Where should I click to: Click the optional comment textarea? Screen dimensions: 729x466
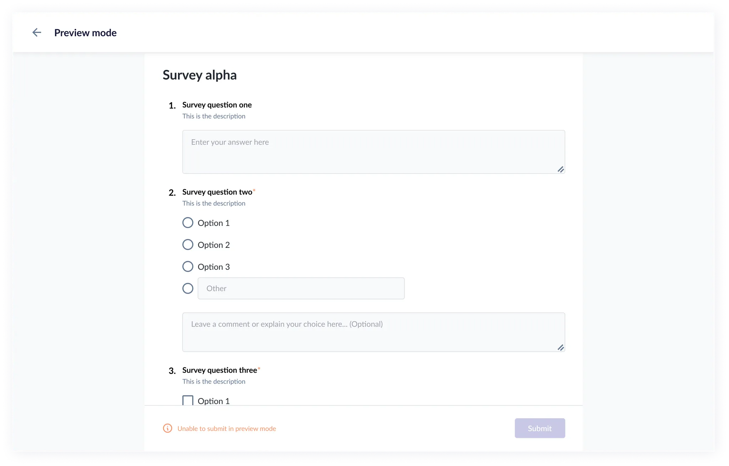pos(373,332)
